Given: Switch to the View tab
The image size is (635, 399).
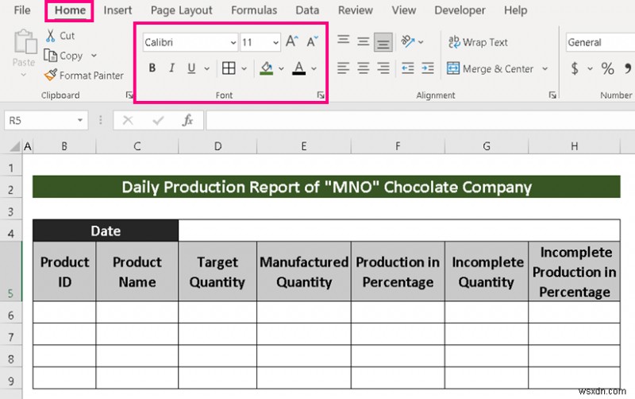Looking at the screenshot, I should (x=404, y=10).
